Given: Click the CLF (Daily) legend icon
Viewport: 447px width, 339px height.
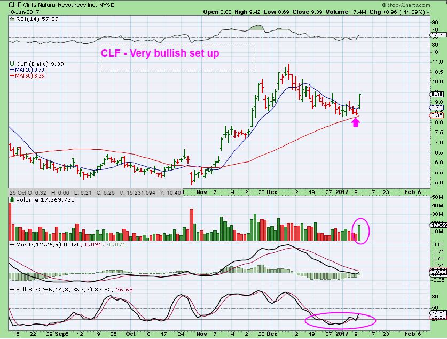Looking at the screenshot, I should (12, 64).
